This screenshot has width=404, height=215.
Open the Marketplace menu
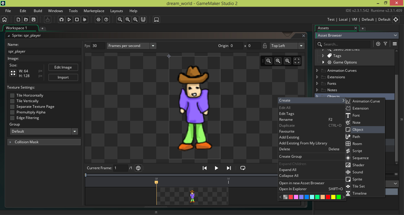coord(94,11)
